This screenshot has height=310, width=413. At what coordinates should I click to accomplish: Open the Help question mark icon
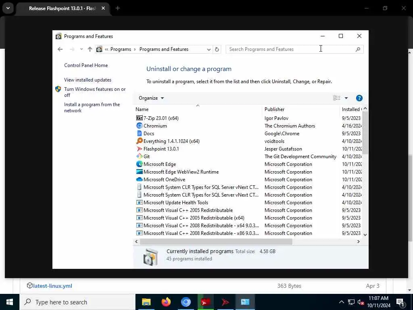[359, 98]
